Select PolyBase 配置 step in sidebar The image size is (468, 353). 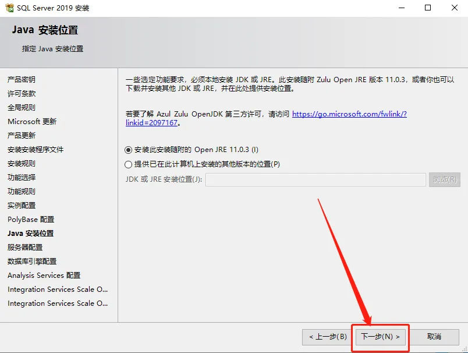pos(31,220)
